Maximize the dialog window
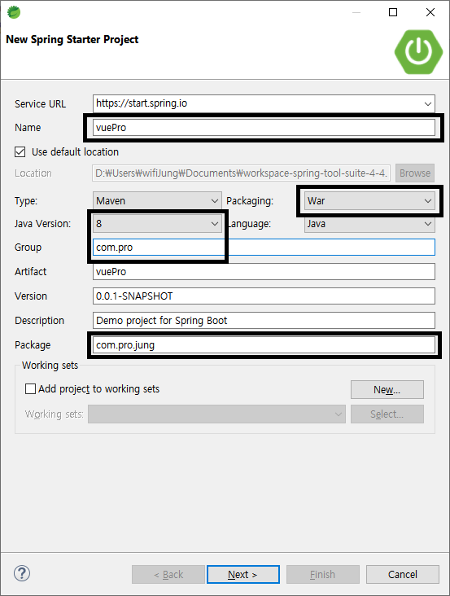Viewport: 450px width, 596px height. click(393, 12)
